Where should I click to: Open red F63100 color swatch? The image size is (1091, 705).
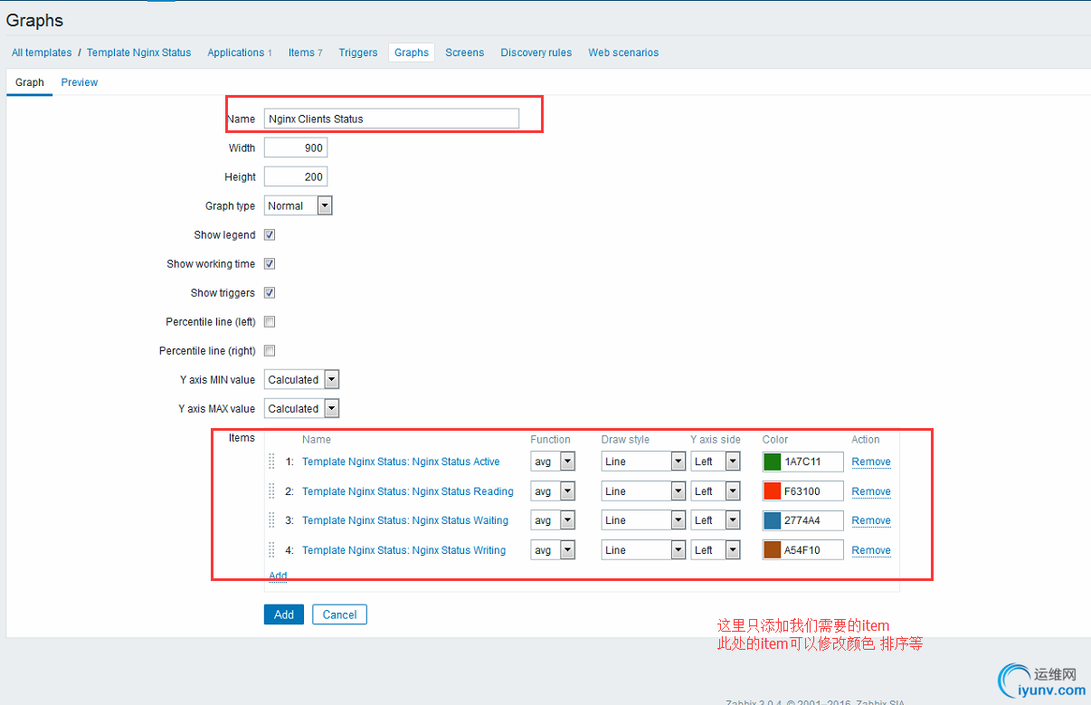(773, 491)
